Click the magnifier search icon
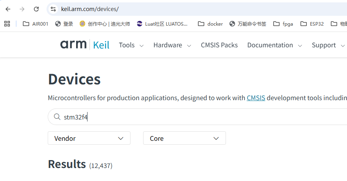347x181 pixels. coord(57,117)
